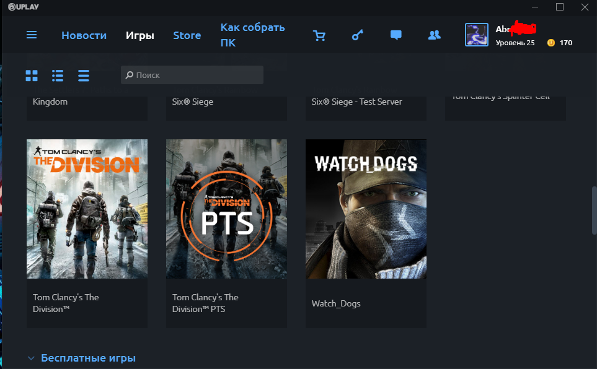Collapse the Бесплатные игры section chevron
Viewport: 597px width, 369px height.
[31, 358]
